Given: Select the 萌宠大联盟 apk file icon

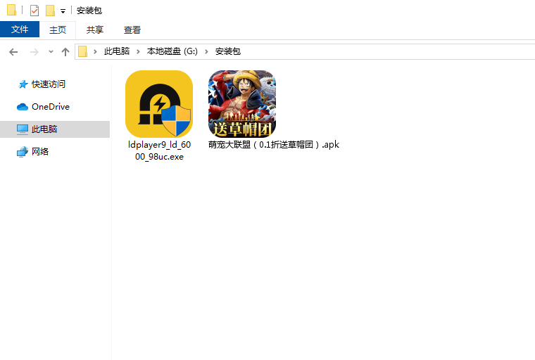Looking at the screenshot, I should 241,104.
